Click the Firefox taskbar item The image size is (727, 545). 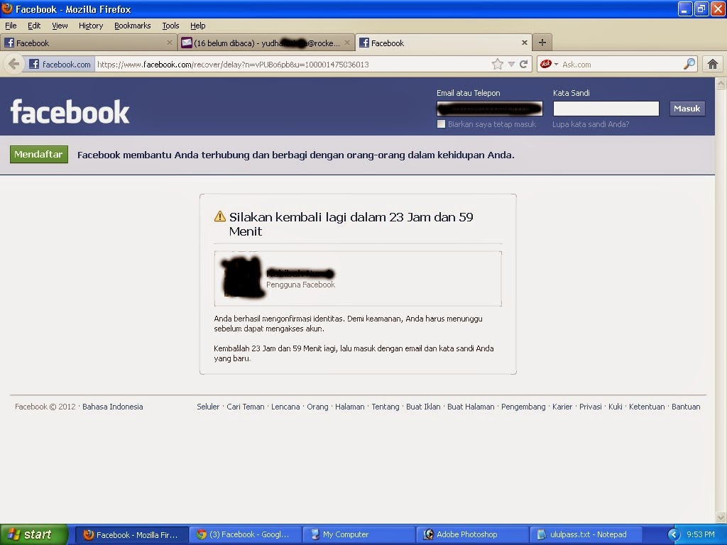tap(131, 534)
